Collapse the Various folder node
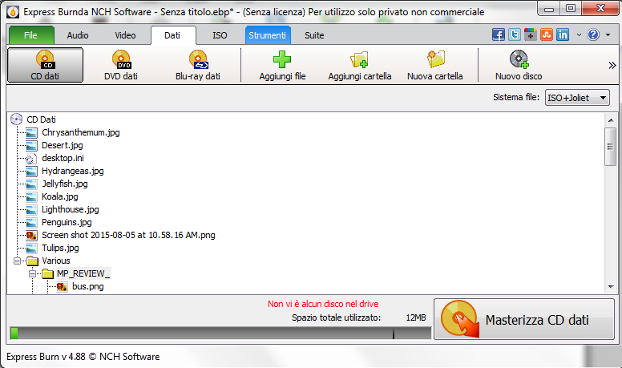Image resolution: width=622 pixels, height=368 pixels. 17,261
